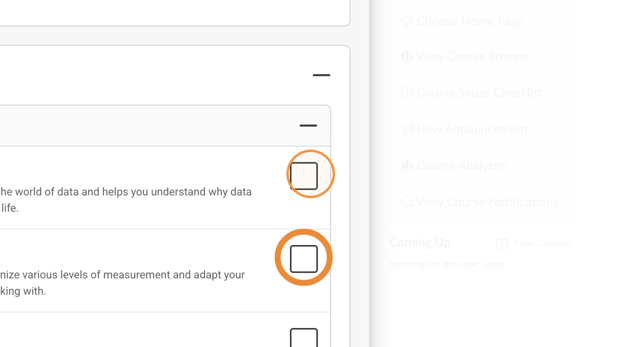
Task: Click the New Announcement label
Action: [x=472, y=129]
